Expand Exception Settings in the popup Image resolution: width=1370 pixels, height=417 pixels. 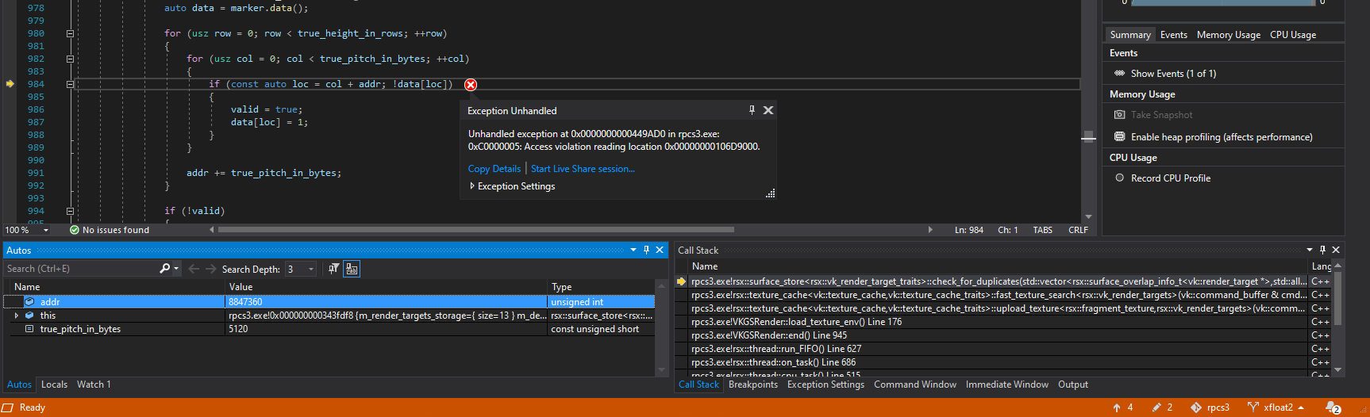click(x=512, y=186)
